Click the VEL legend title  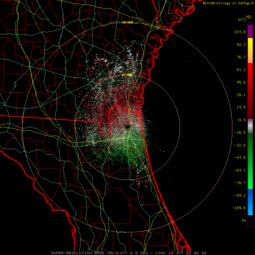pos(249,17)
